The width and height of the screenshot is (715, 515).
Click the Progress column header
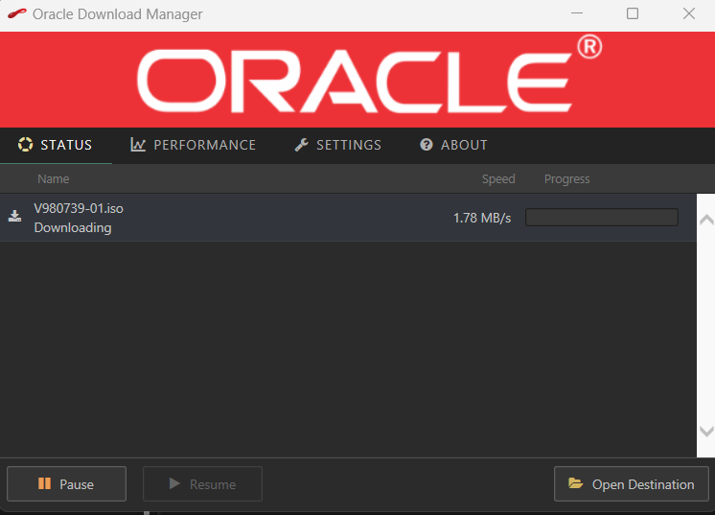coord(566,178)
